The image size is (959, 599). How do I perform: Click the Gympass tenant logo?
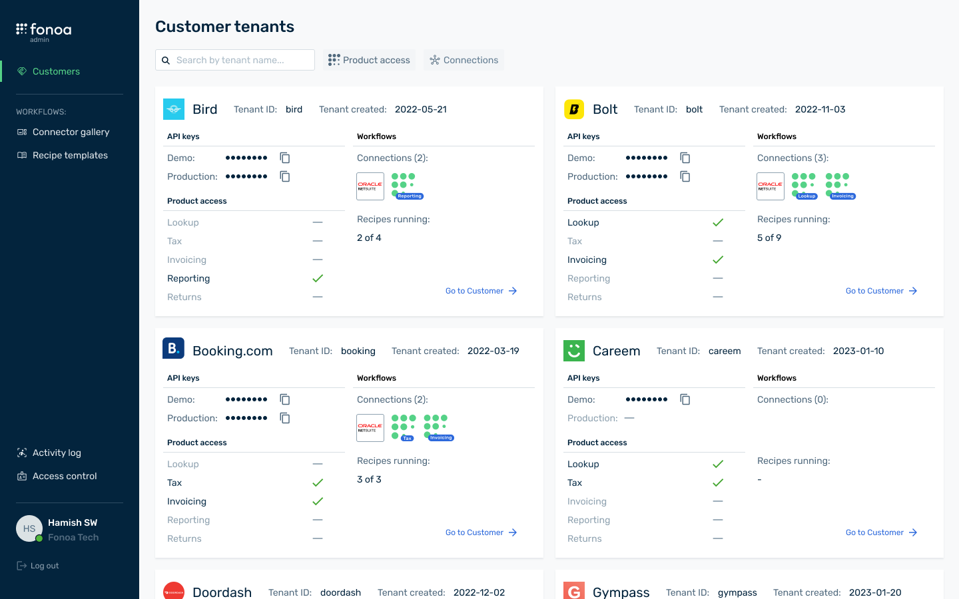pyautogui.click(x=574, y=590)
